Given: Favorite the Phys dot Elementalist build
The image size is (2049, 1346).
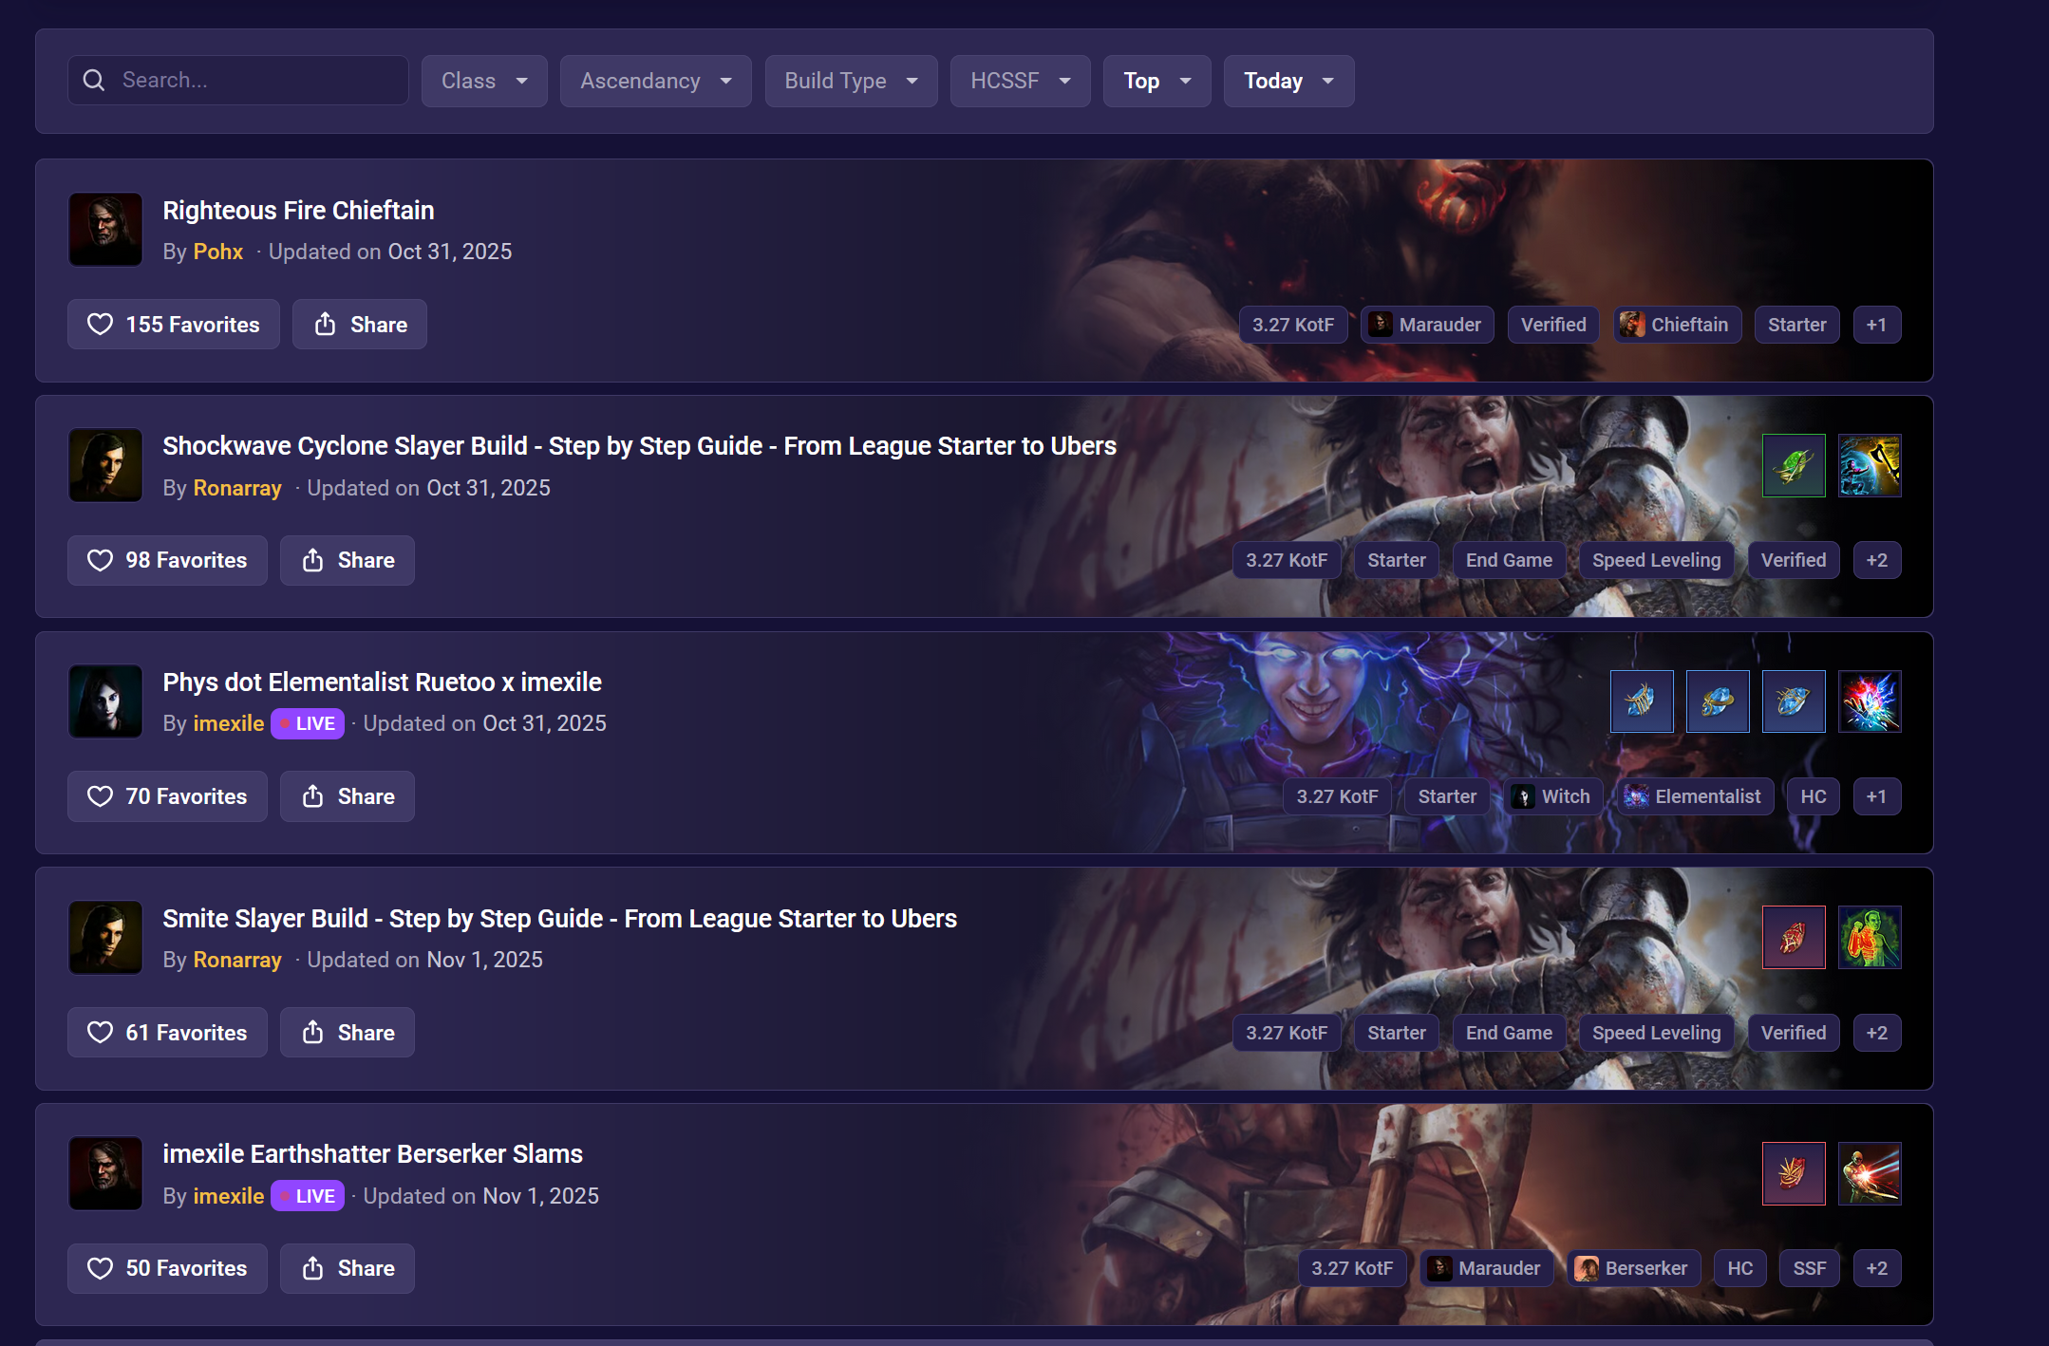Looking at the screenshot, I should [x=167, y=796].
